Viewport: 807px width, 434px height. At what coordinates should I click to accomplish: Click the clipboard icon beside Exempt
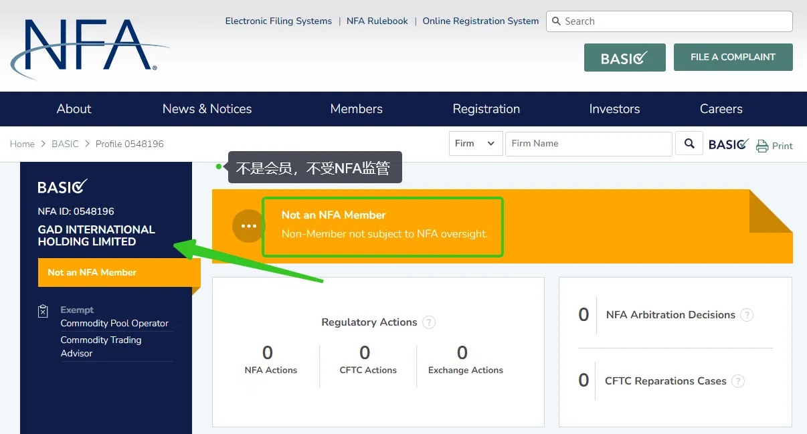43,311
